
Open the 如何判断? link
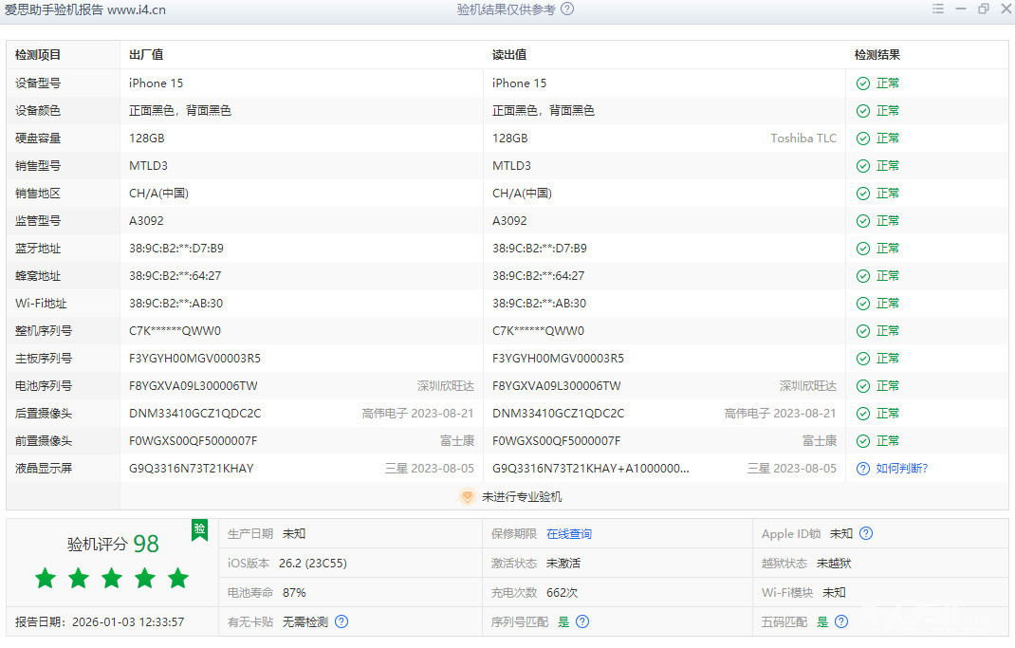point(901,469)
